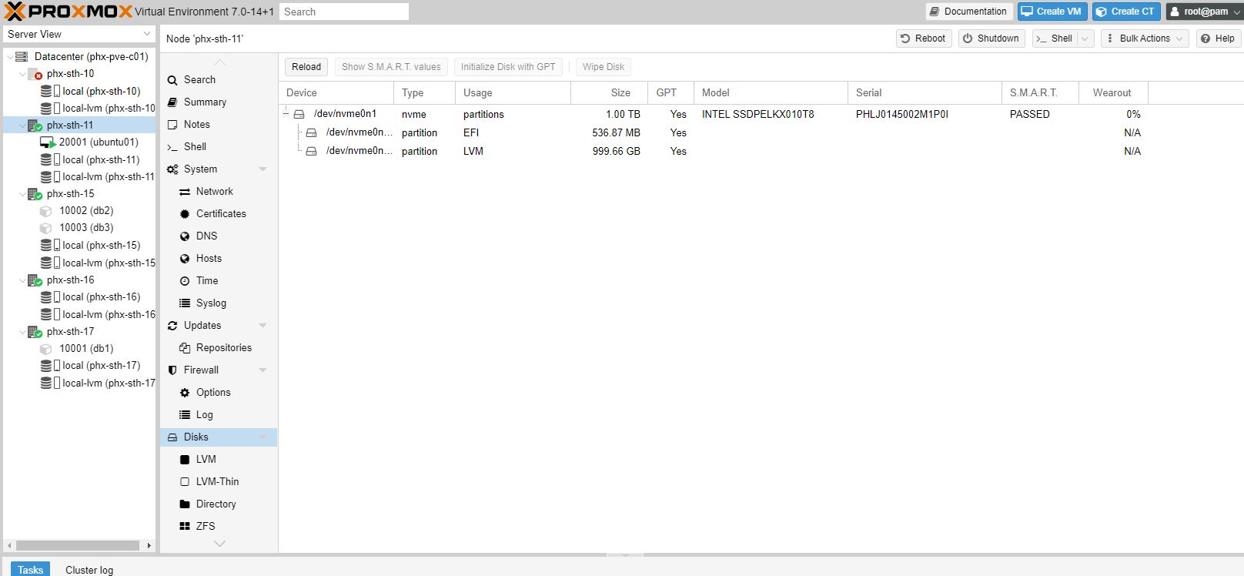The width and height of the screenshot is (1244, 576).
Task: Open the Documentation link button
Action: 968,12
